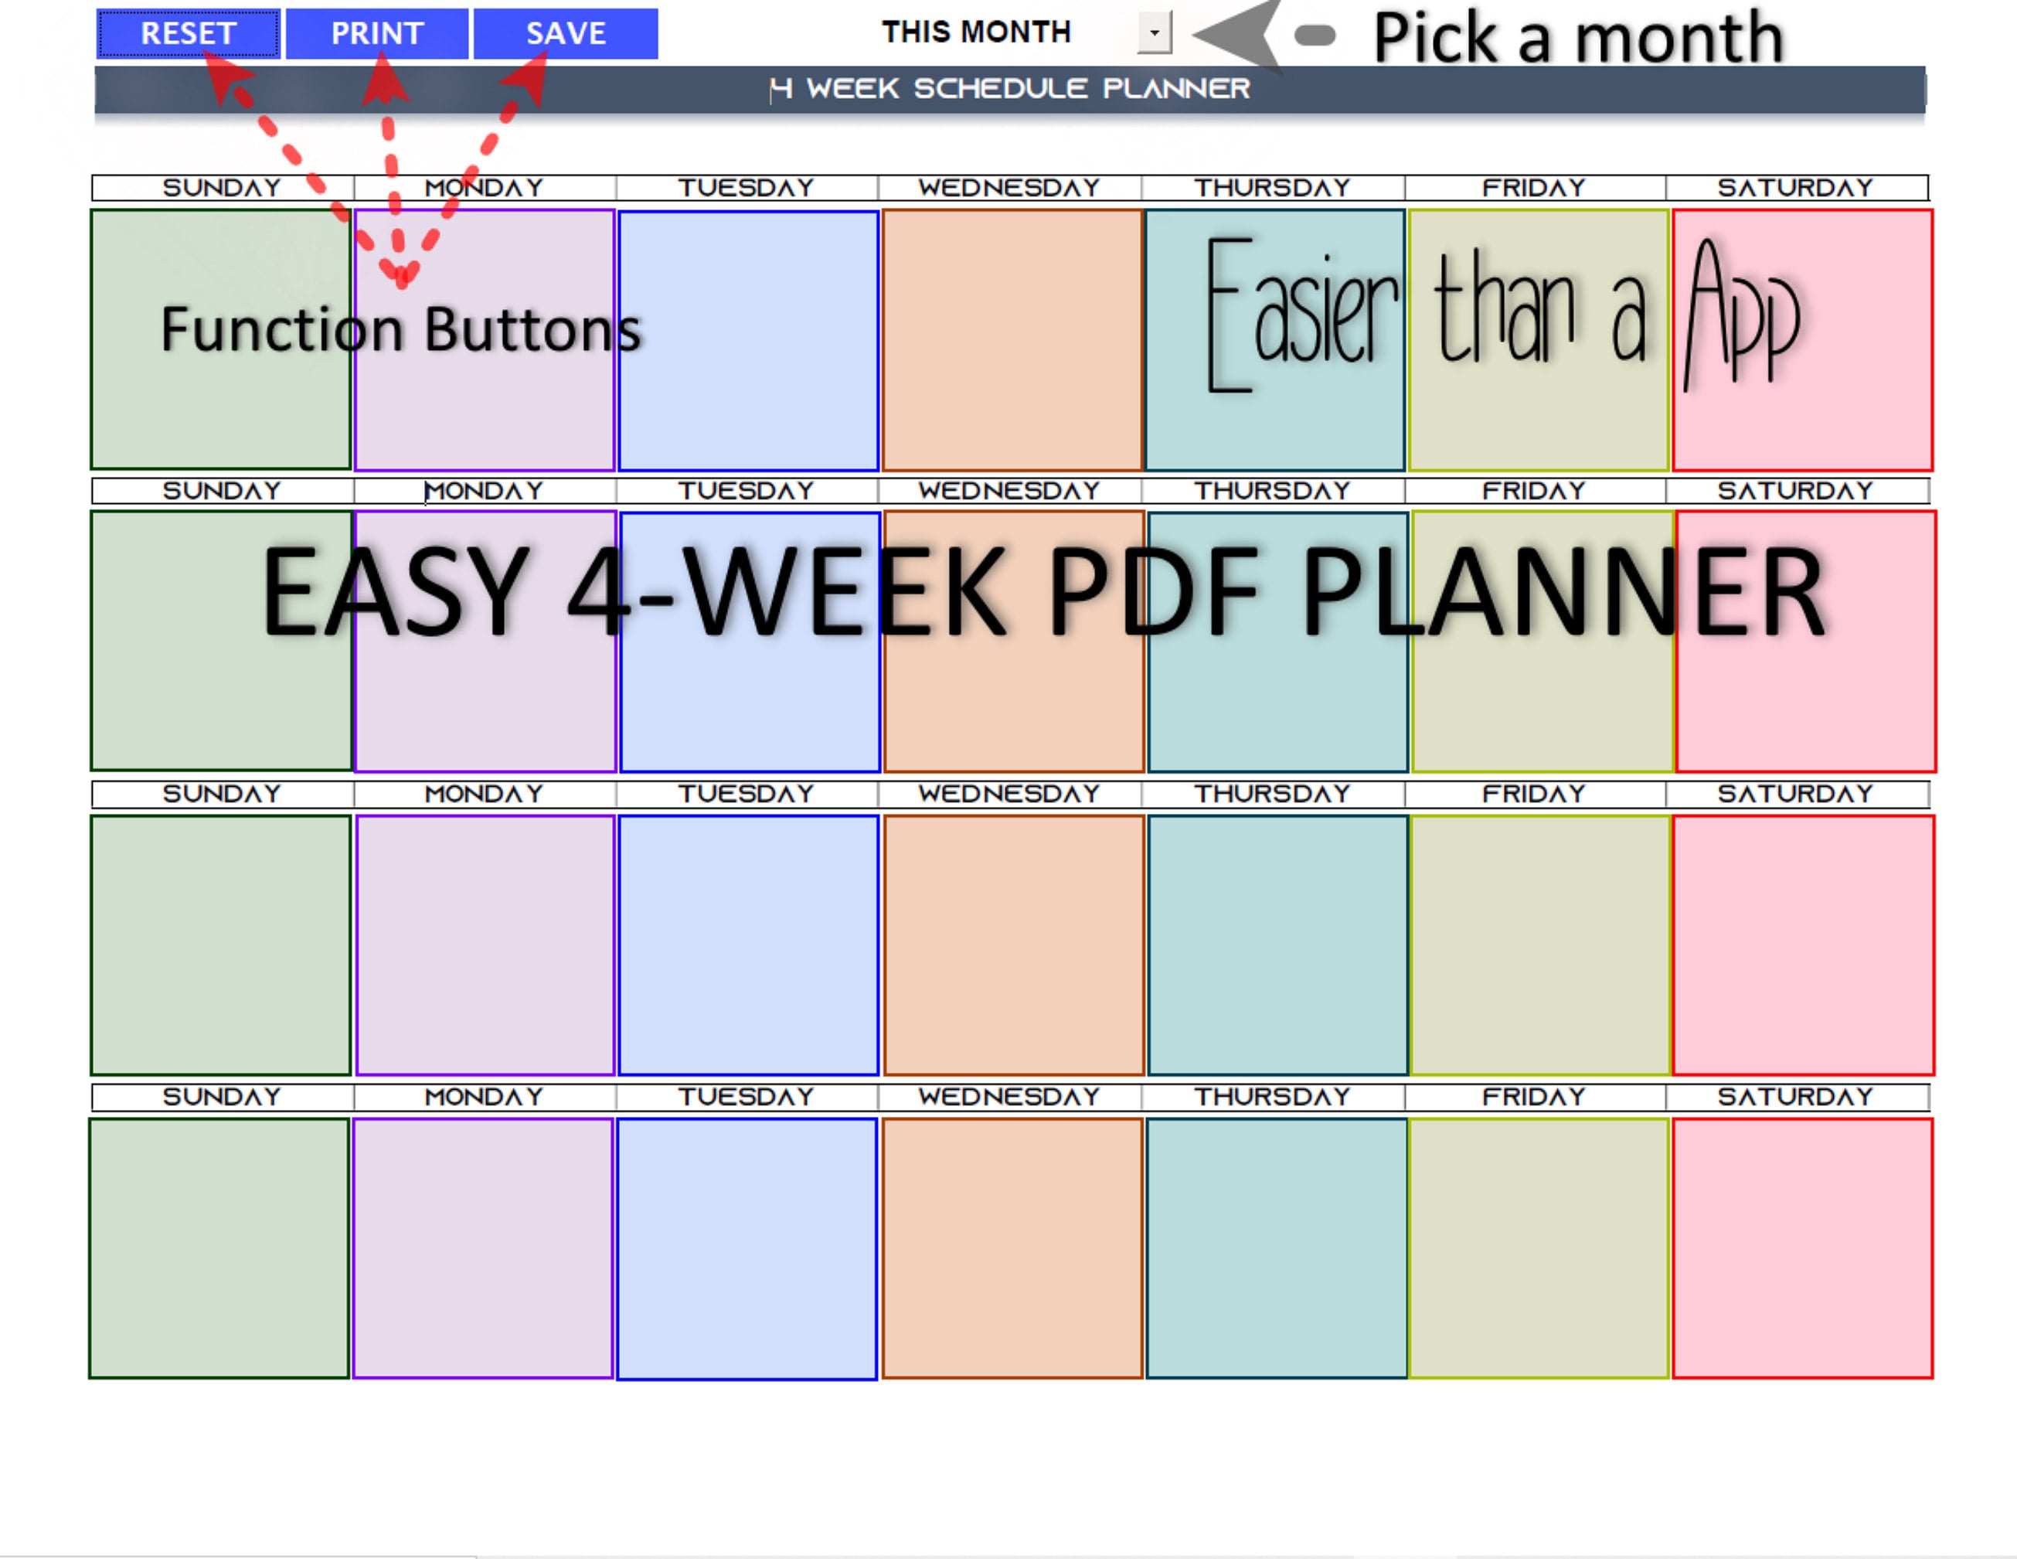
Task: Click the fourth week's Saturday pink cell
Action: pyautogui.click(x=1803, y=1249)
